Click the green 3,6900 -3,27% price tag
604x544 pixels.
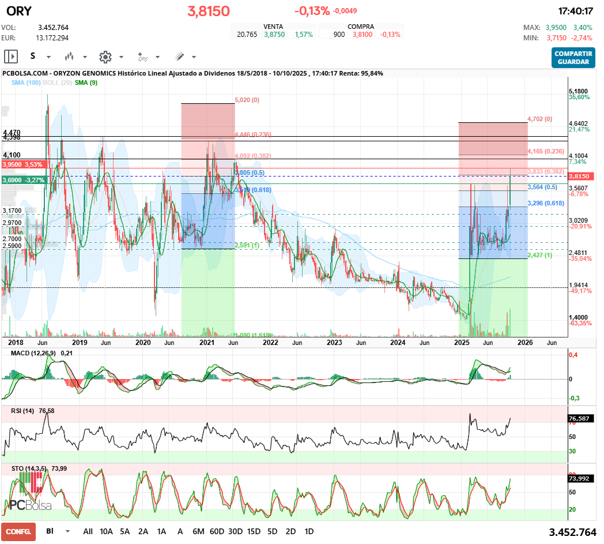[24, 180]
